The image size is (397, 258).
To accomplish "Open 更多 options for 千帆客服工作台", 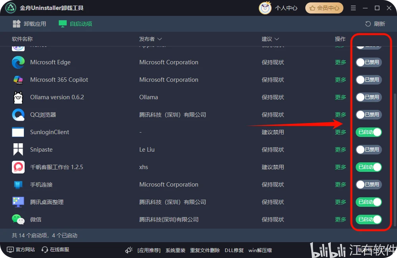I will [x=341, y=167].
